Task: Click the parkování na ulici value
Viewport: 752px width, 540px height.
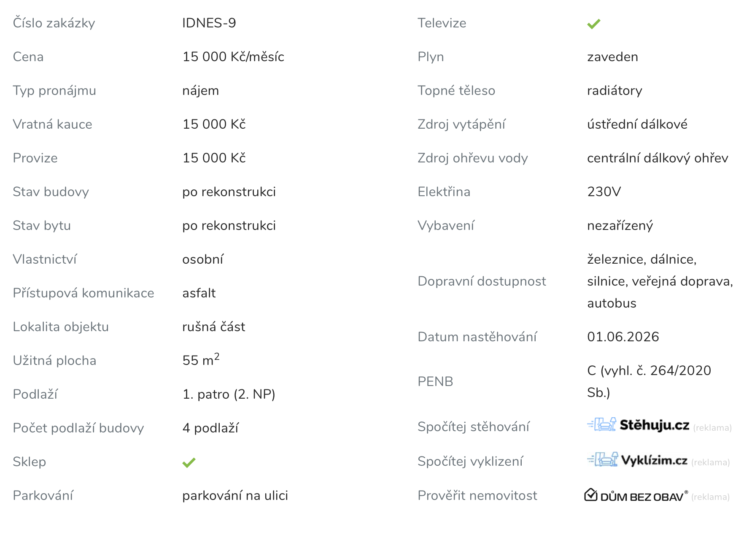Action: pyautogui.click(x=235, y=495)
